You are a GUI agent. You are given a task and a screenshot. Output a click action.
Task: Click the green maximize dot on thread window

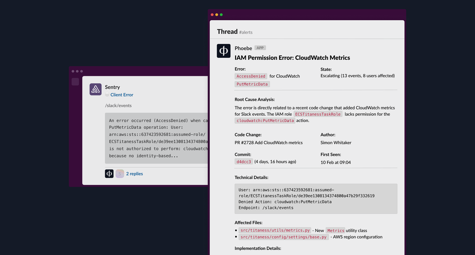point(221,15)
